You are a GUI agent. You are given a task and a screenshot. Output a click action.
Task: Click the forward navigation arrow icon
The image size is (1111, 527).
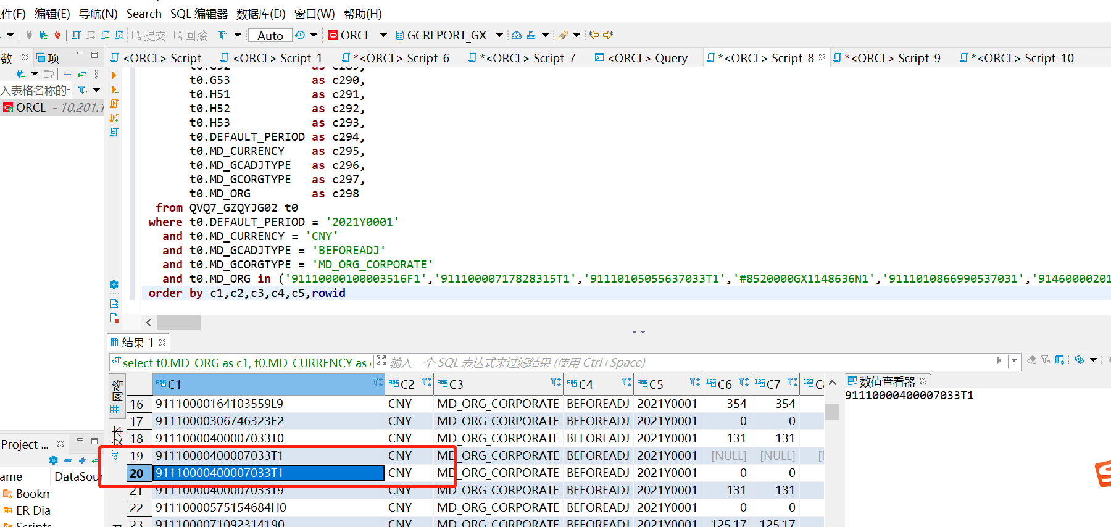(608, 35)
